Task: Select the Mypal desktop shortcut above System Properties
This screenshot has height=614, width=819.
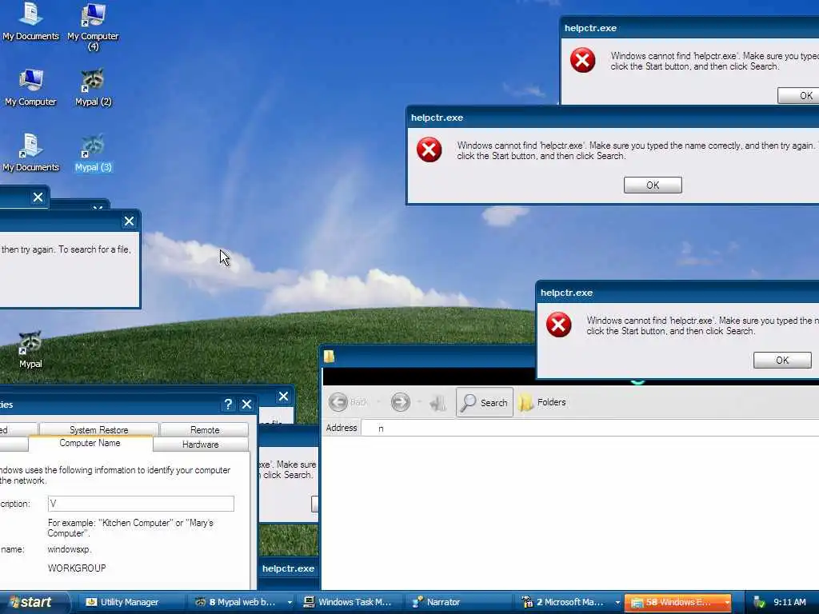Action: [x=30, y=350]
